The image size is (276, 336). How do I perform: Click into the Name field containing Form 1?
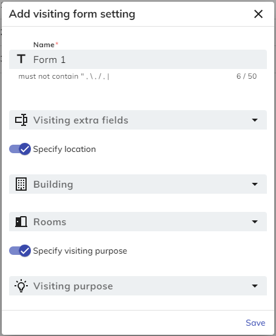(x=138, y=59)
